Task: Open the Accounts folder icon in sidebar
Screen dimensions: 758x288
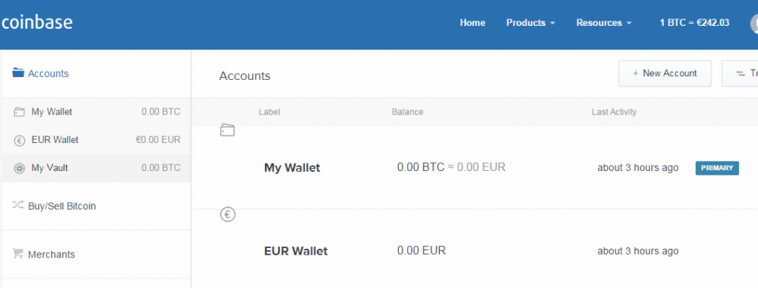Action: pyautogui.click(x=19, y=73)
